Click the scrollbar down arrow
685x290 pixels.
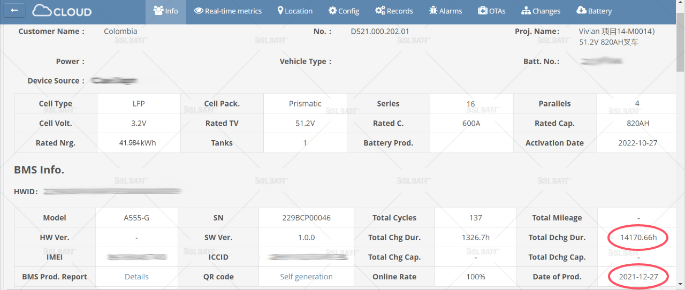680,285
